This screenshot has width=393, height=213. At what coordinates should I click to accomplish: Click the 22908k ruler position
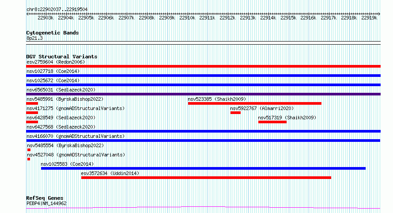pos(147,18)
